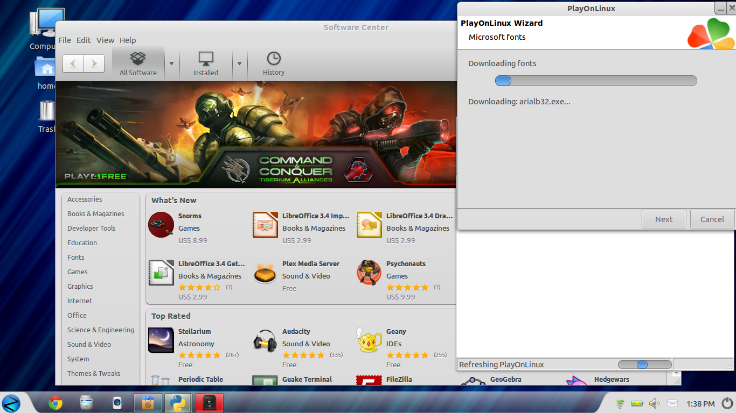
Task: Select the Fonts category
Action: click(76, 258)
